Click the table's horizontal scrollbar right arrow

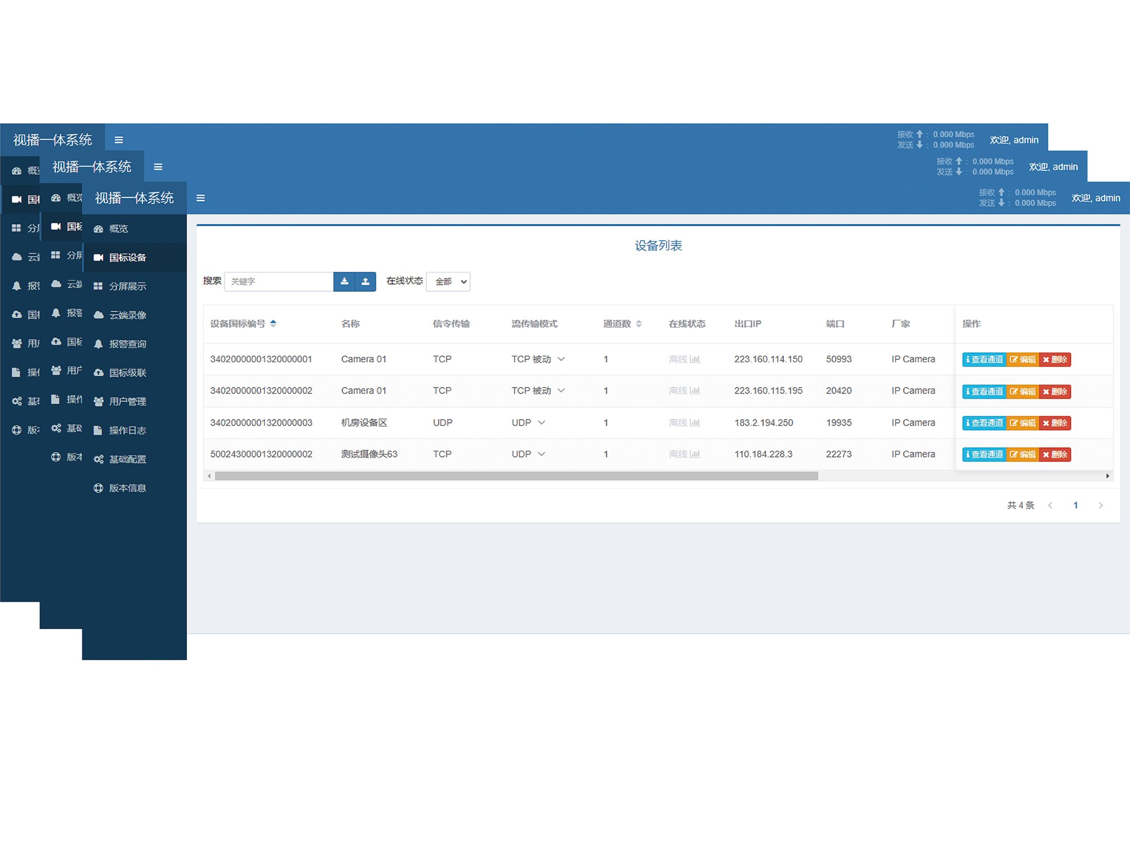tap(1107, 476)
